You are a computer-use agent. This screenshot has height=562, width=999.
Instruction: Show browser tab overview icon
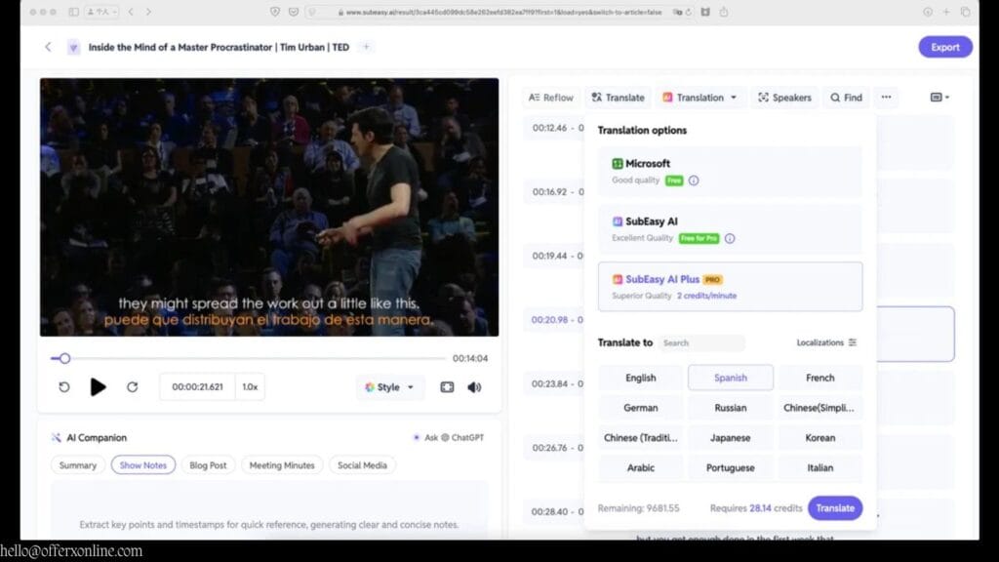point(965,12)
